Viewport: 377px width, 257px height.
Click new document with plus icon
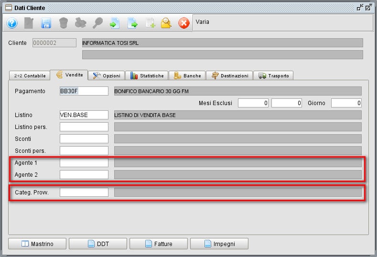[x=150, y=23]
